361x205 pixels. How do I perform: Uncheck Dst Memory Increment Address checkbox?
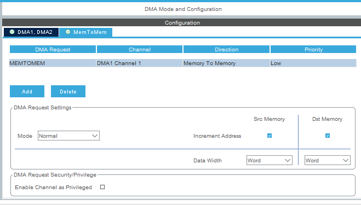tap(328, 136)
